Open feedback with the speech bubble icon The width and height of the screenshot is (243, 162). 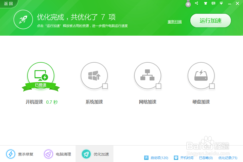point(214,3)
